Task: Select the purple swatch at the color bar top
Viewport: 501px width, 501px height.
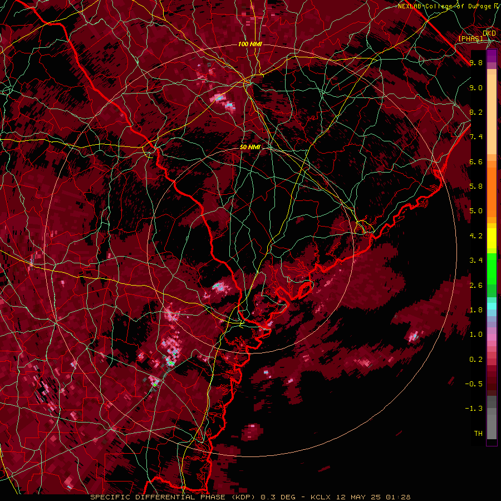Action: point(492,56)
